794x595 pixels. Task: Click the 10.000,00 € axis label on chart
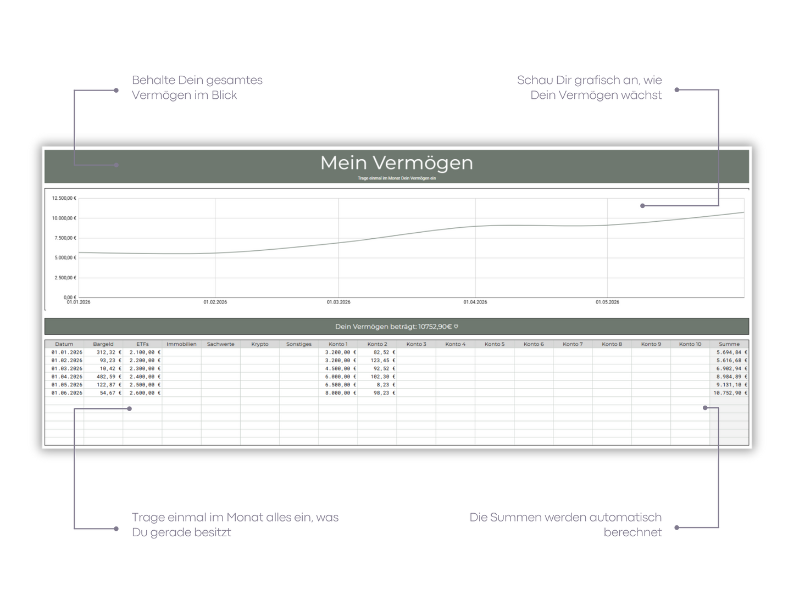[x=64, y=218]
